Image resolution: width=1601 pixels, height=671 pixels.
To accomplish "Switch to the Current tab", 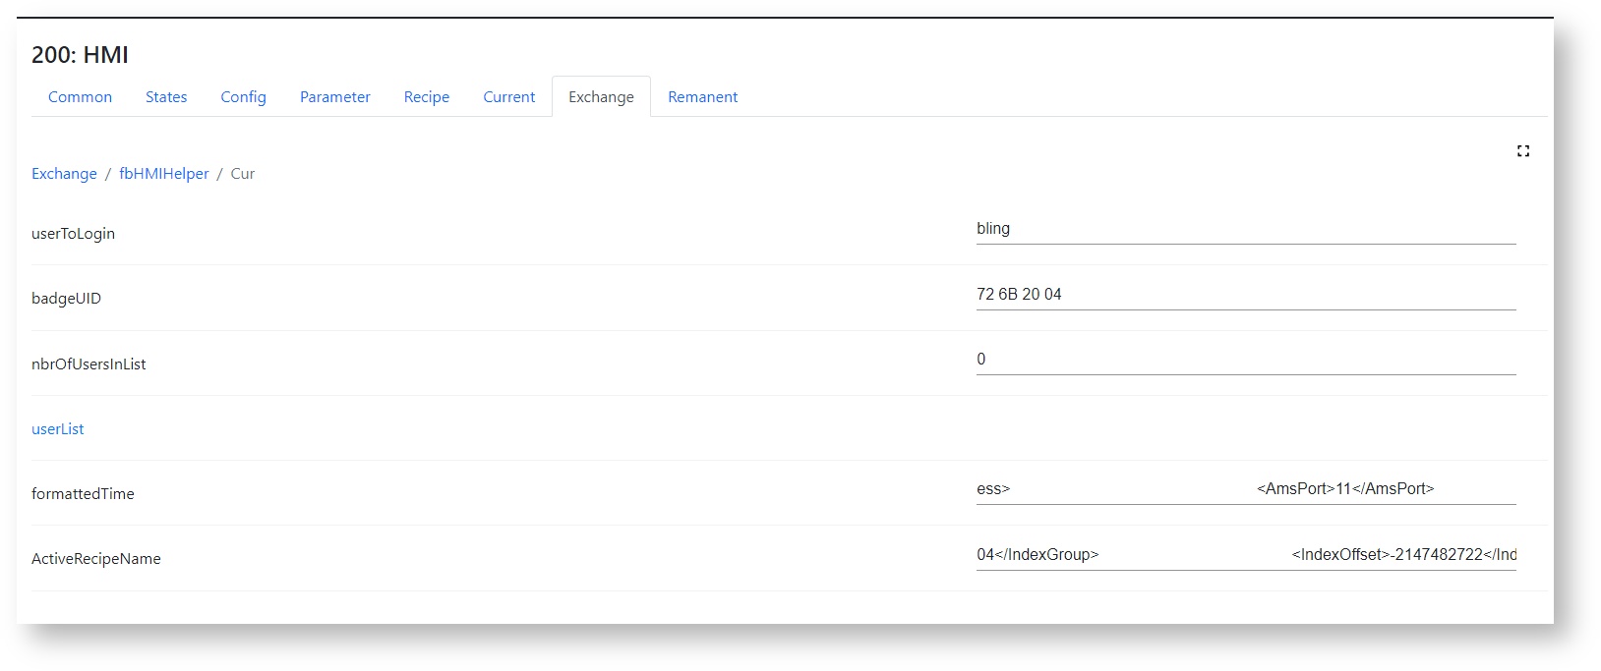I will pos(508,97).
